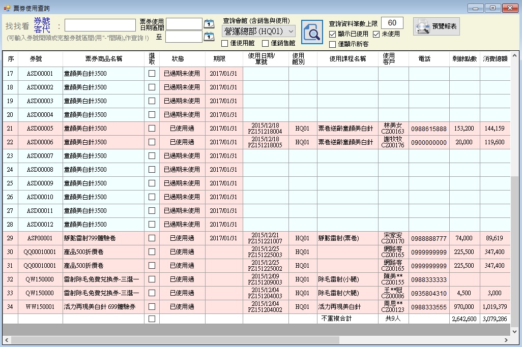Viewport: 522px width, 347px height.
Task: Click the 券號 / 客代 search input field
Action: point(100,25)
